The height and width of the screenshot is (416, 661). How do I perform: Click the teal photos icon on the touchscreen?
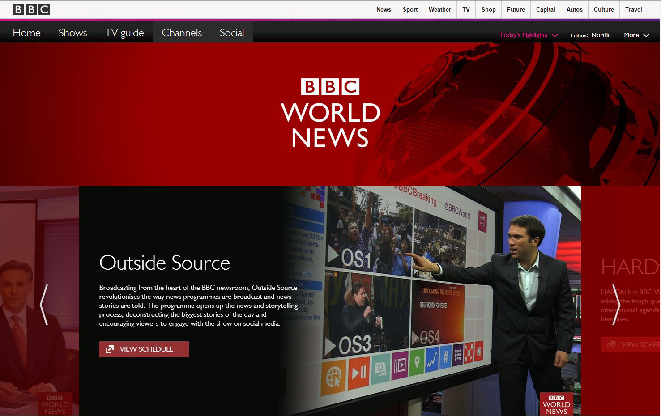[380, 368]
